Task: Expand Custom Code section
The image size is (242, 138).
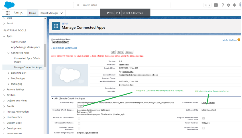Action: pyautogui.click(x=4, y=123)
